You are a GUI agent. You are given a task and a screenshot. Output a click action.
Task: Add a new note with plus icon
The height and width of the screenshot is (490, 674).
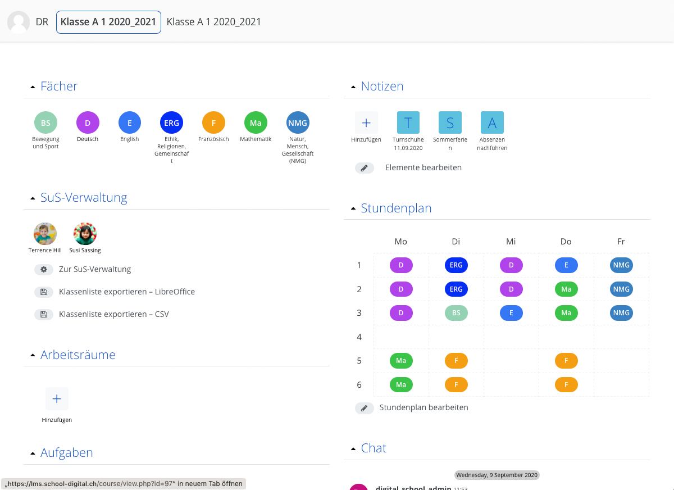click(x=366, y=122)
